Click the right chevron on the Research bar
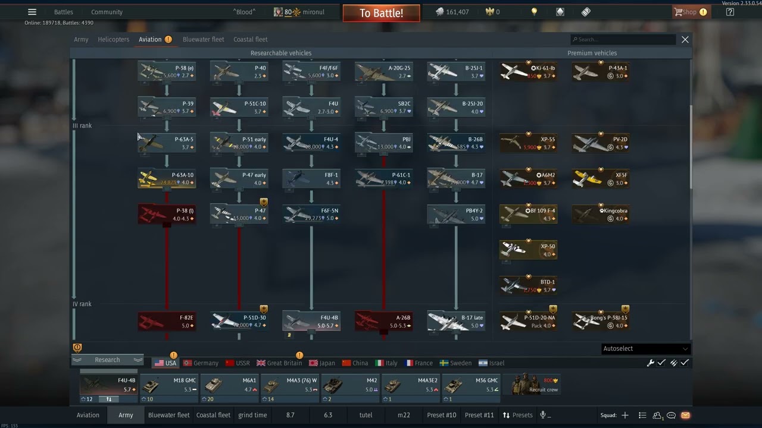This screenshot has width=762, height=428. tap(138, 360)
